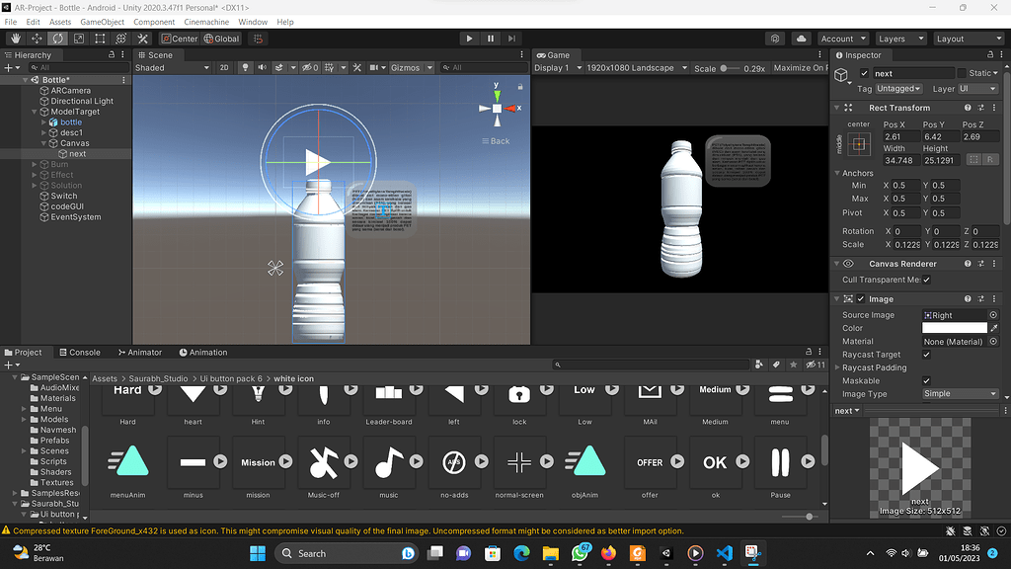Select the Rotate tool

57,38
